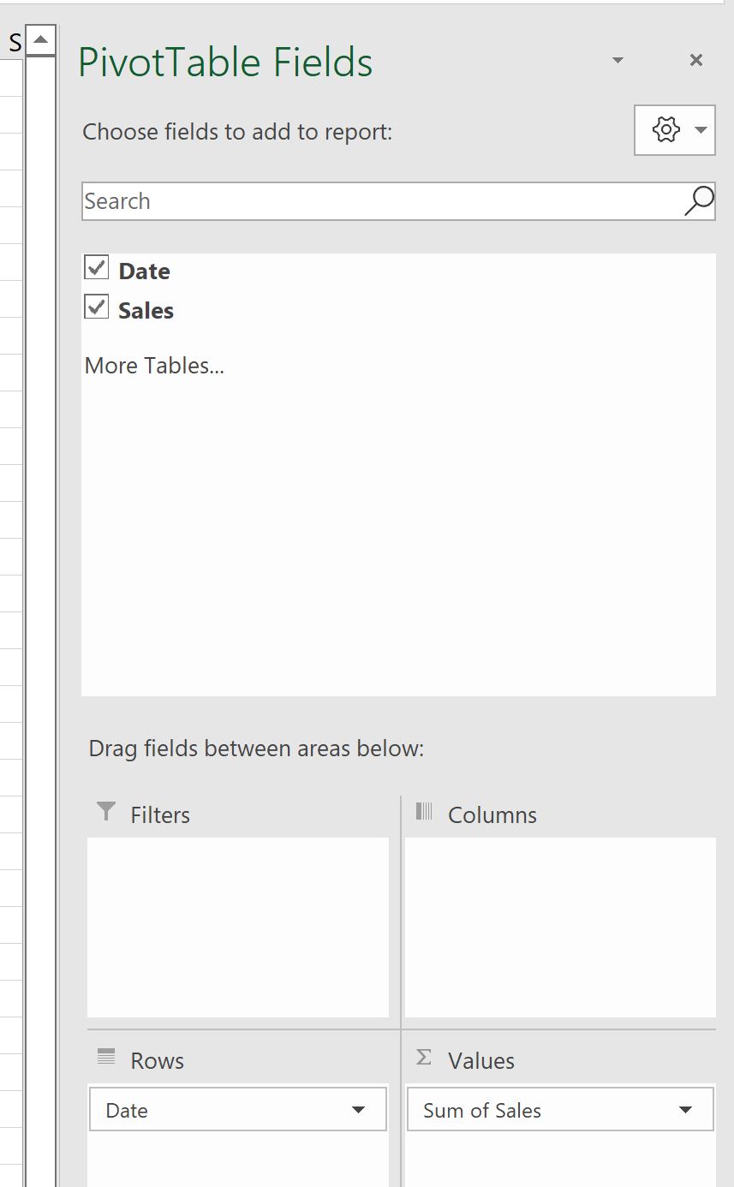Click the Rows area icon
734x1187 pixels.
[106, 1057]
